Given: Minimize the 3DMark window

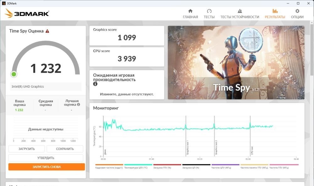Looking at the screenshot, I should [288, 3].
